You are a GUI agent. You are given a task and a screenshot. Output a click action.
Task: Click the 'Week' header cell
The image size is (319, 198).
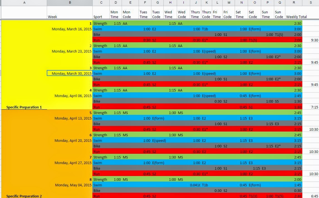coord(70,13)
